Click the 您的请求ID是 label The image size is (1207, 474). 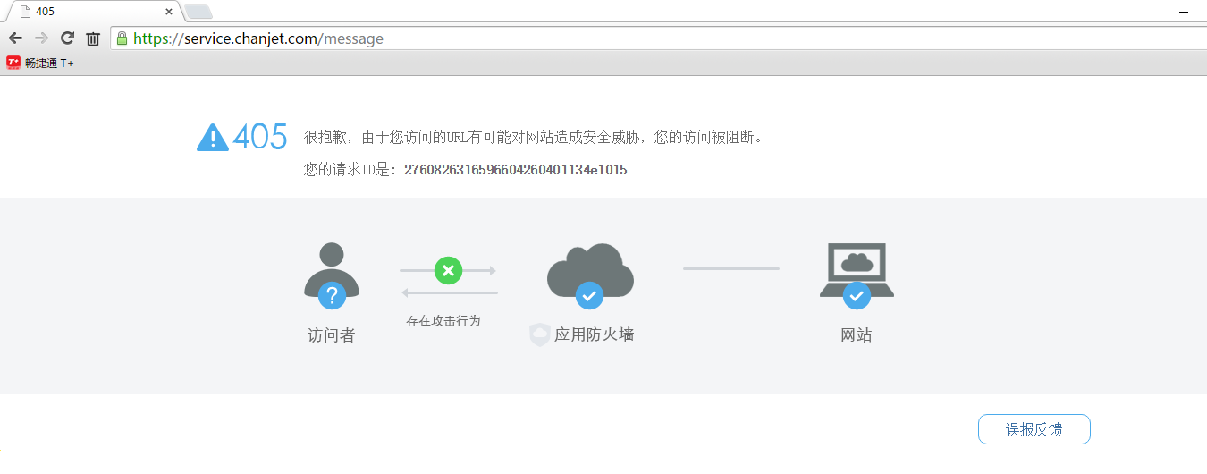(350, 170)
